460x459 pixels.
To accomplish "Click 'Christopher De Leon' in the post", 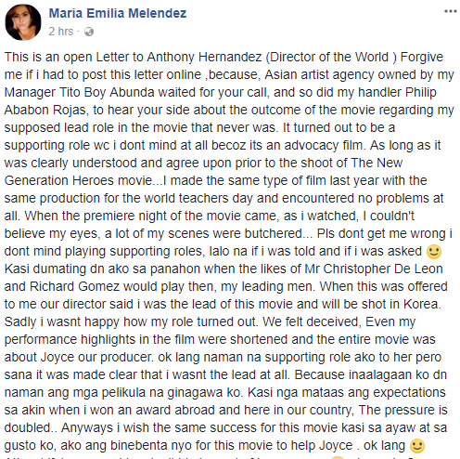I will 383,269.
